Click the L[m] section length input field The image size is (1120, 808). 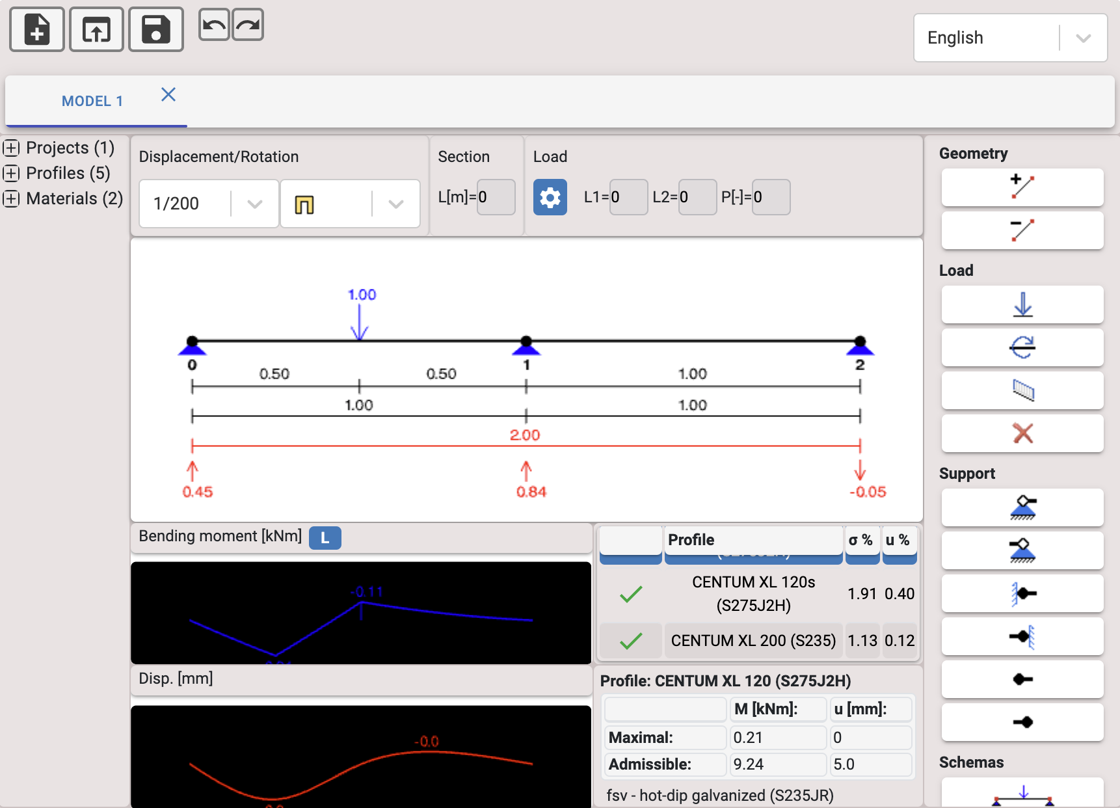[496, 197]
